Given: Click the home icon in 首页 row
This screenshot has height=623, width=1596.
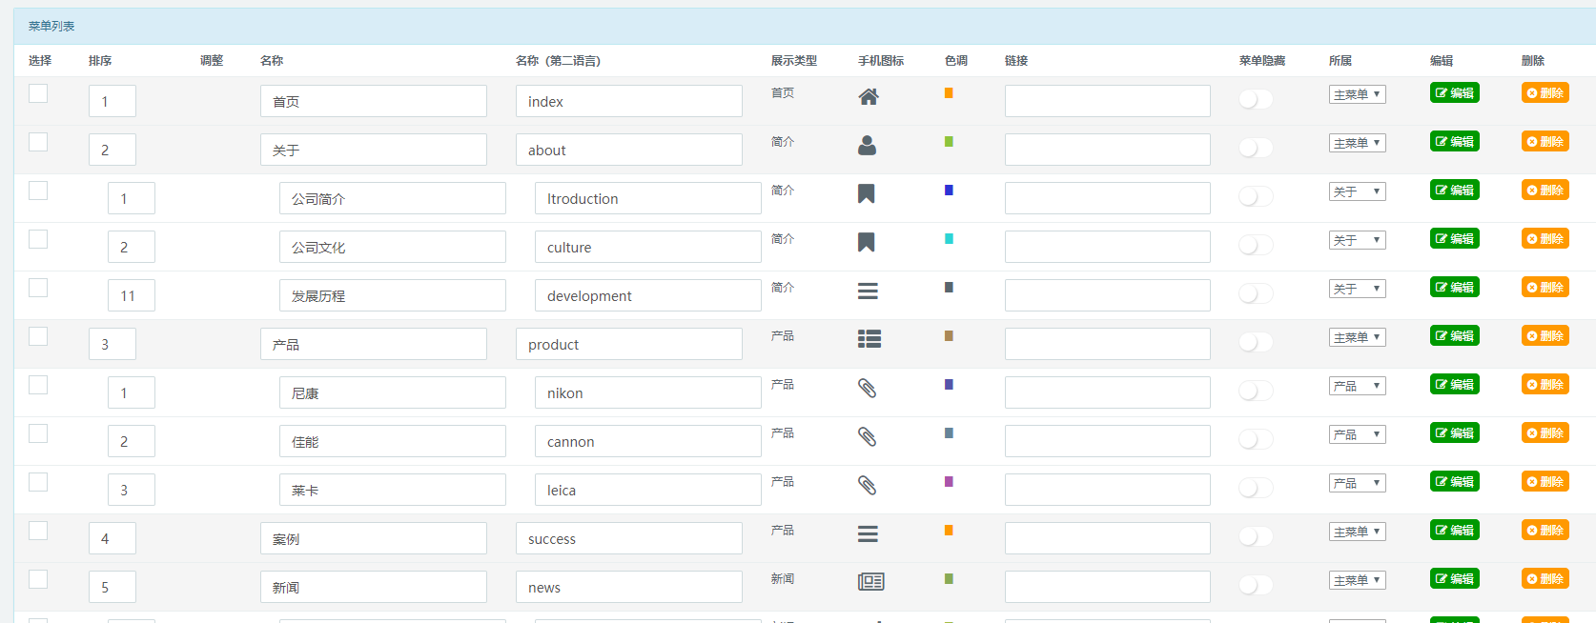Looking at the screenshot, I should coord(868,97).
